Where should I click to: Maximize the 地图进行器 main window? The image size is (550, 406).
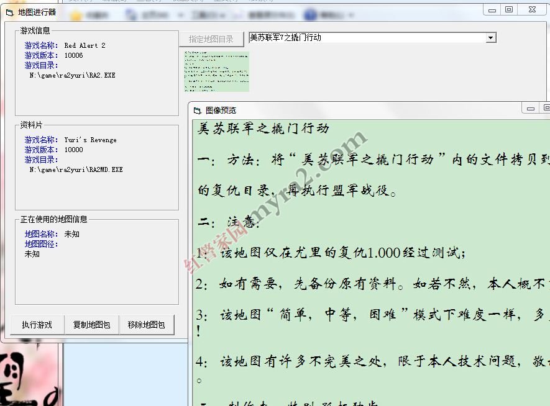(509, 9)
